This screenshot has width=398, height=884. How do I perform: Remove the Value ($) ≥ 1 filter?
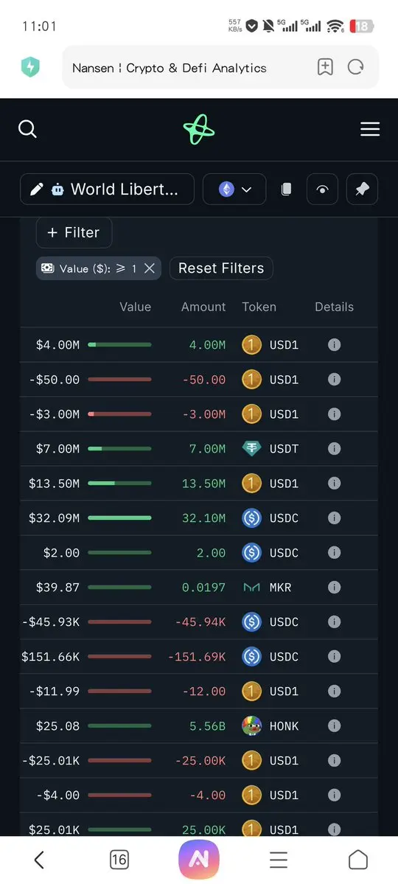pos(150,268)
